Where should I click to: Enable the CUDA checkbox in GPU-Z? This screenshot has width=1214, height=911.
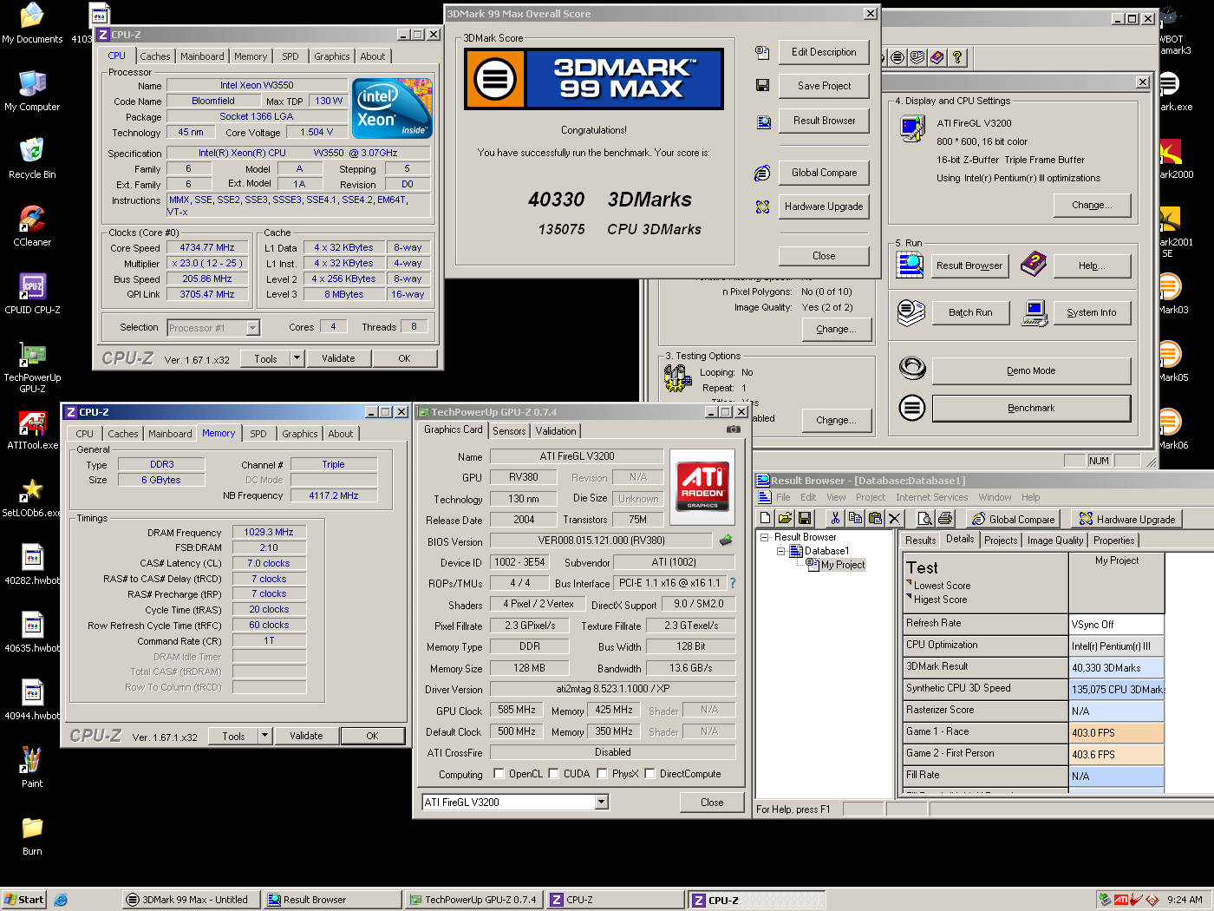click(x=553, y=773)
